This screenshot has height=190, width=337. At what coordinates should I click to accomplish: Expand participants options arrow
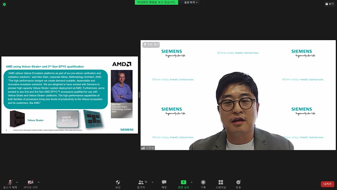click(152, 182)
